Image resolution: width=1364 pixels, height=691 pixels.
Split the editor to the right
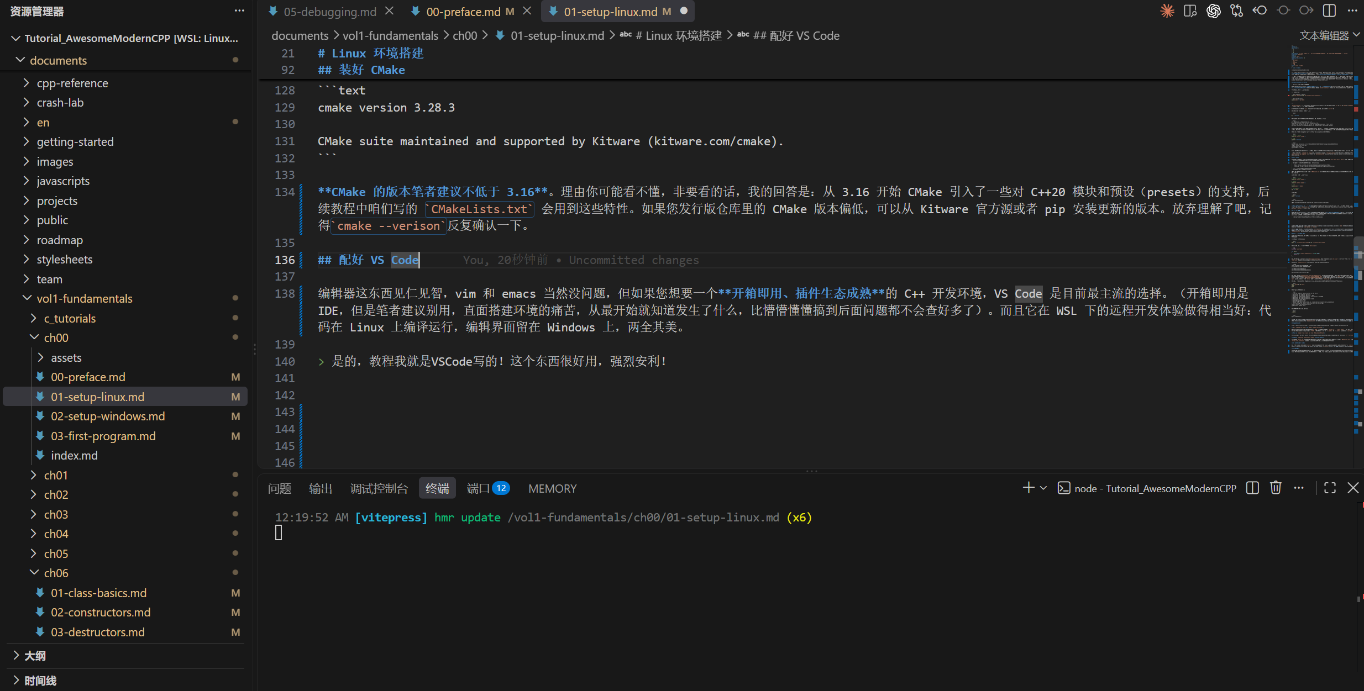click(x=1330, y=11)
